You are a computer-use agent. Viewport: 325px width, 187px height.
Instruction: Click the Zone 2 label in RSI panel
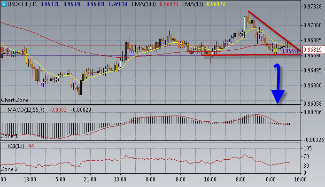[x=9, y=169]
